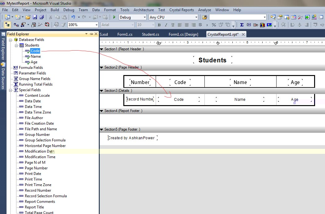Click the Save All icon
325x214 pixels.
pos(42,17)
